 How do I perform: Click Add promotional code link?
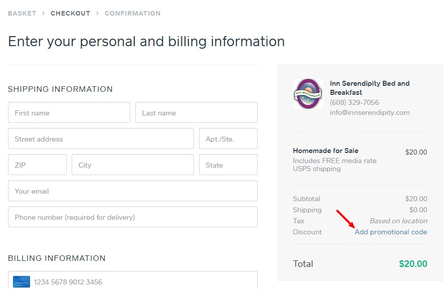pyautogui.click(x=391, y=232)
